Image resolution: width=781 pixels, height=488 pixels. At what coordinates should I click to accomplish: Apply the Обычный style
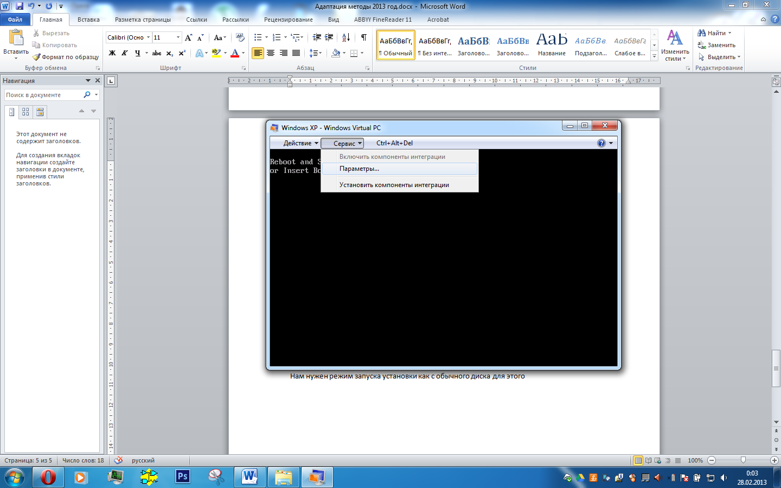point(396,45)
